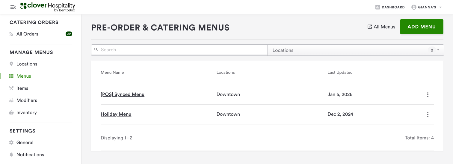Open the Holiday Menu link

pyautogui.click(x=116, y=114)
